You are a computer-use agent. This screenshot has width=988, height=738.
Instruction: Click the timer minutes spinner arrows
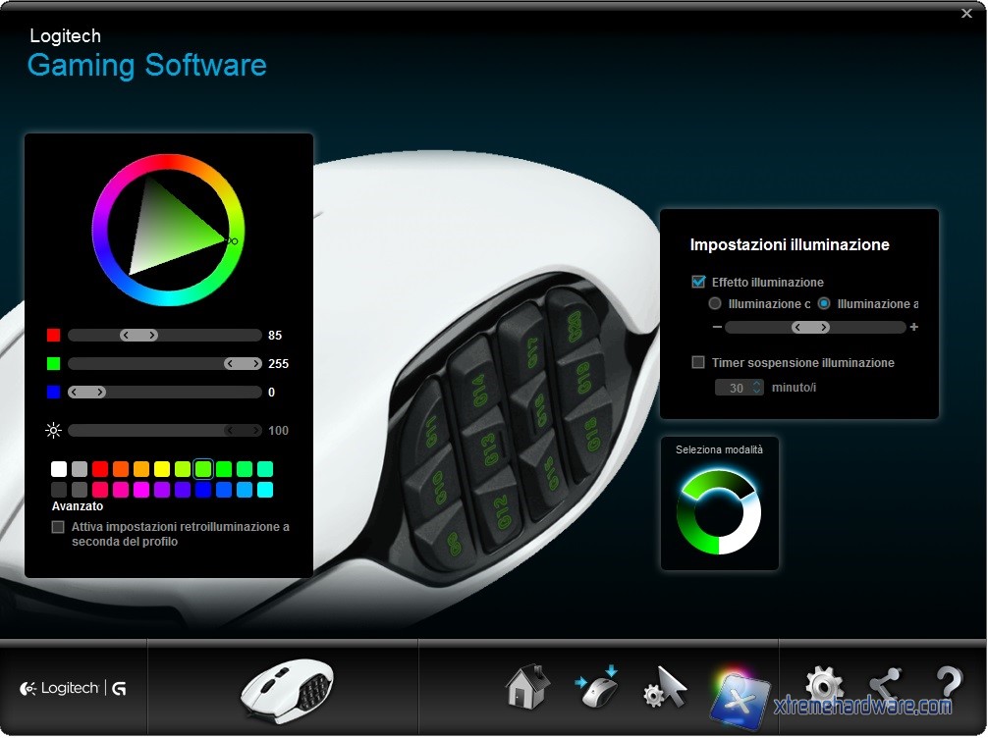[756, 388]
